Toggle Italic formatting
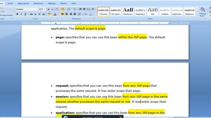Viewport: 211px width, 118px height. tap(21, 14)
